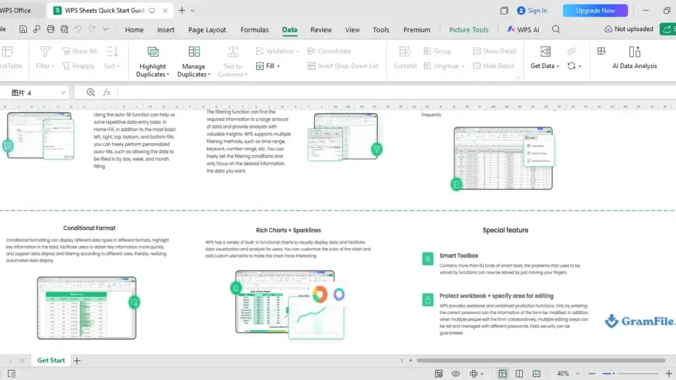The width and height of the screenshot is (676, 380).
Task: Click the Not uploaded cloud icon
Action: click(x=608, y=29)
